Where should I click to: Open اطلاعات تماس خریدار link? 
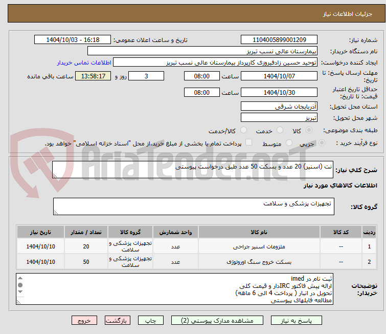point(84,62)
